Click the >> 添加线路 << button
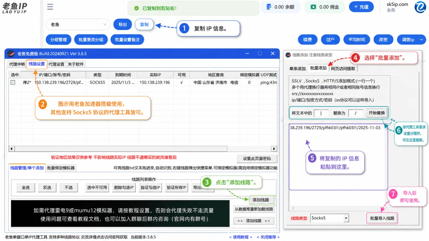 point(254,221)
